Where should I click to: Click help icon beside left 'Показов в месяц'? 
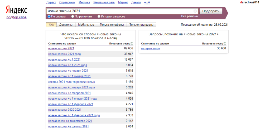coord(132,44)
